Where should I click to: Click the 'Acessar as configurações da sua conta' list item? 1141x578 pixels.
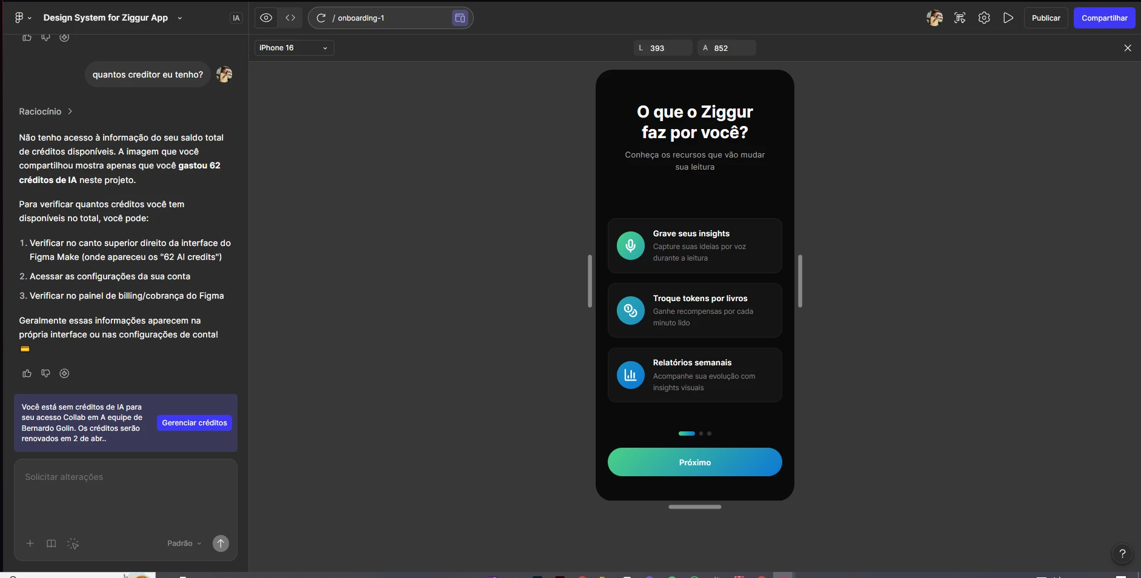110,276
